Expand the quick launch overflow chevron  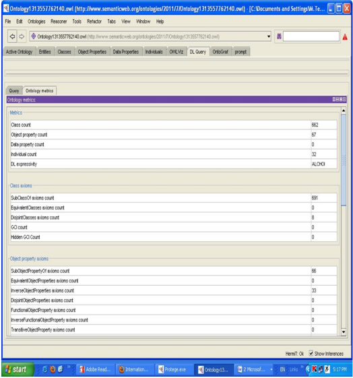[69, 367]
